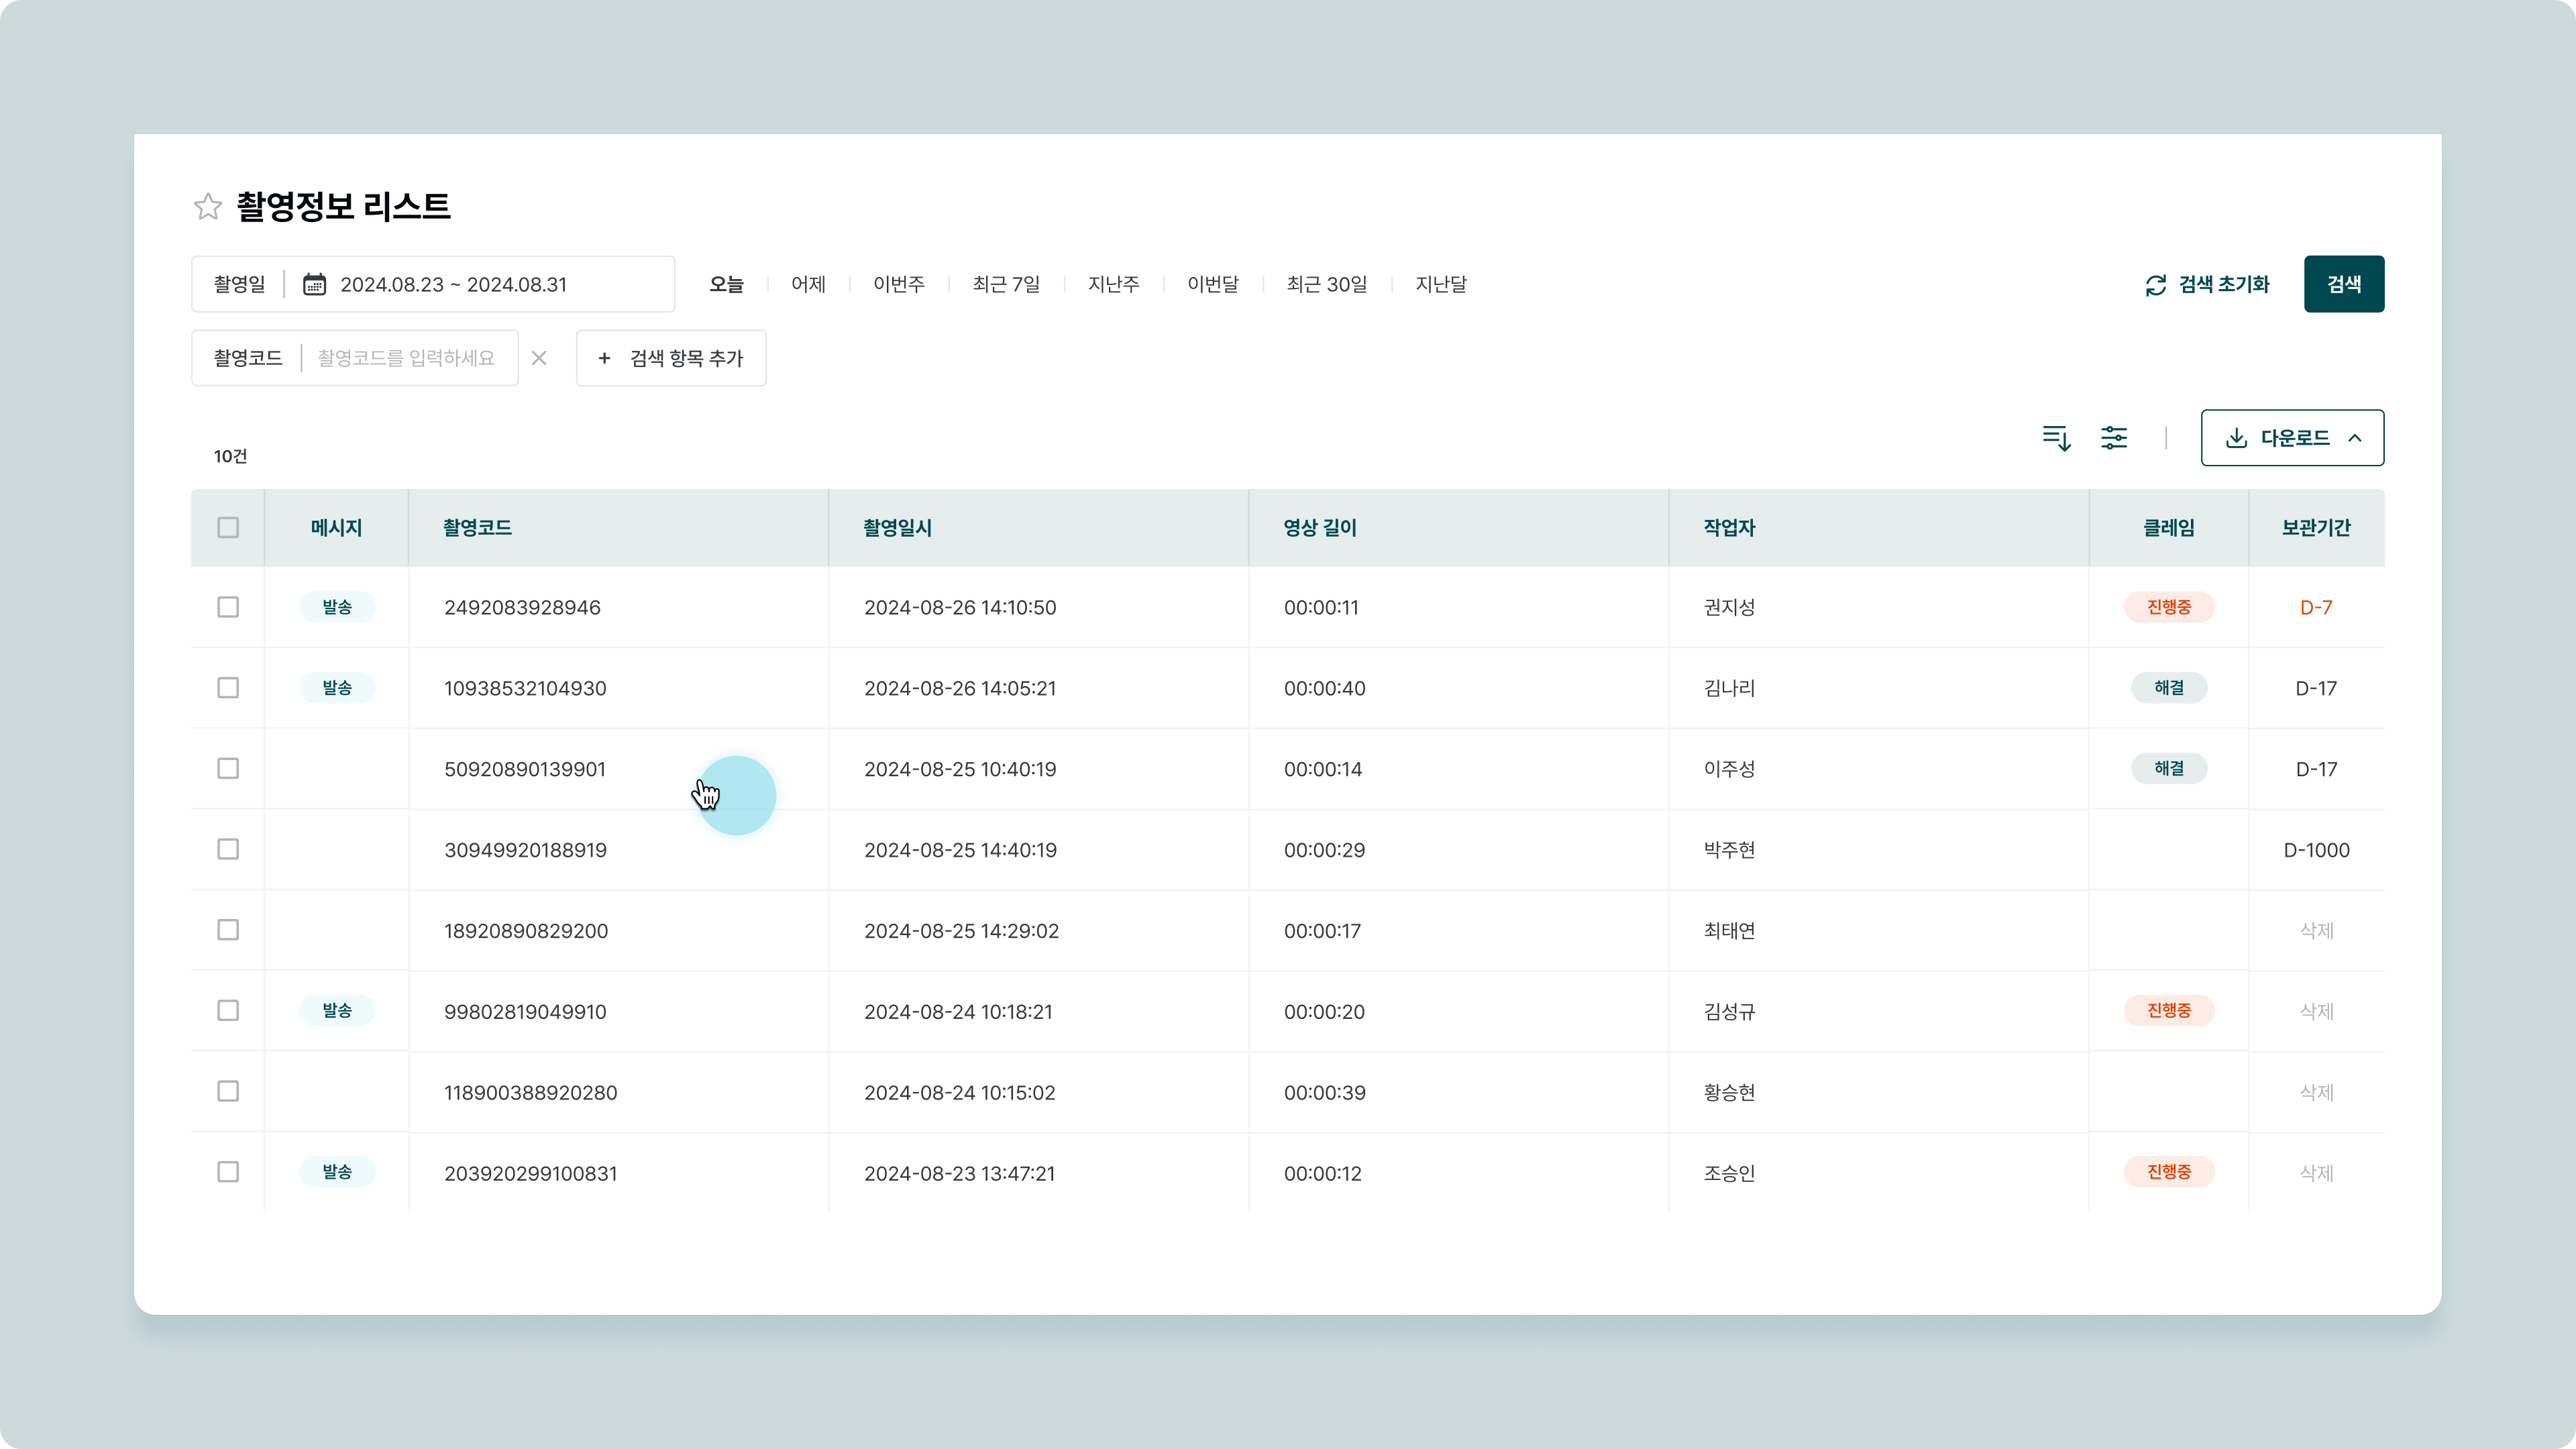2576x1449 pixels.
Task: Click 해결 claim badge for 김나리
Action: pos(2168,688)
